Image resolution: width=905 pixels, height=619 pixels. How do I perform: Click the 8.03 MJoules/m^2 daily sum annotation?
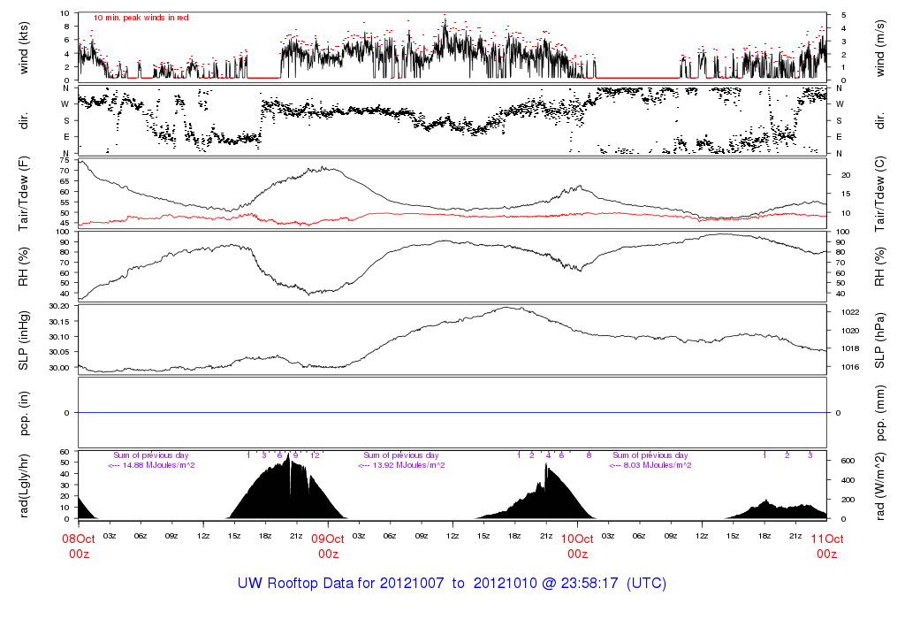pos(650,465)
